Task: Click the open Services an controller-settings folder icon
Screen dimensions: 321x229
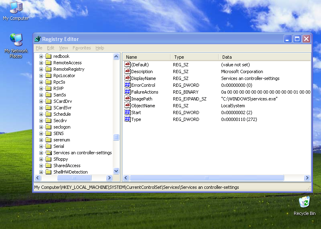Action: [x=48, y=153]
